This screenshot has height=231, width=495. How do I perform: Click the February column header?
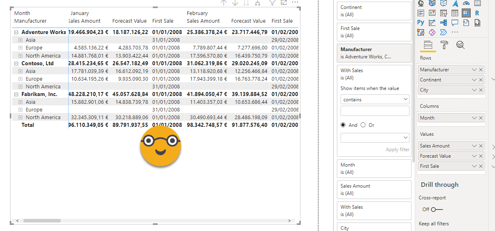click(197, 13)
